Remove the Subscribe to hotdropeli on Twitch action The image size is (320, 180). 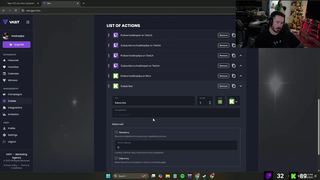point(223,66)
